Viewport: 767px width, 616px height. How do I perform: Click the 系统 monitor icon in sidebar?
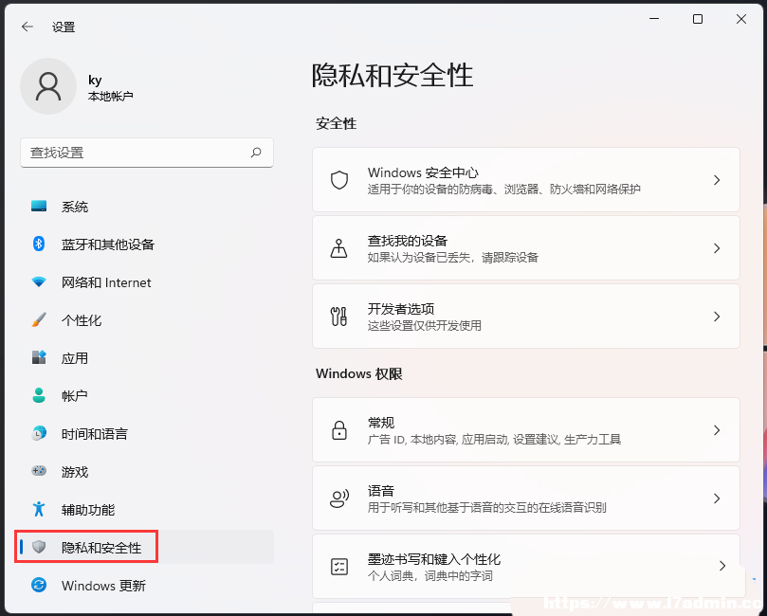(39, 206)
